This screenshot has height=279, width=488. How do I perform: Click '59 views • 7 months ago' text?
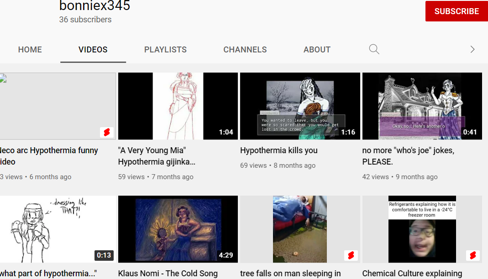point(156,177)
